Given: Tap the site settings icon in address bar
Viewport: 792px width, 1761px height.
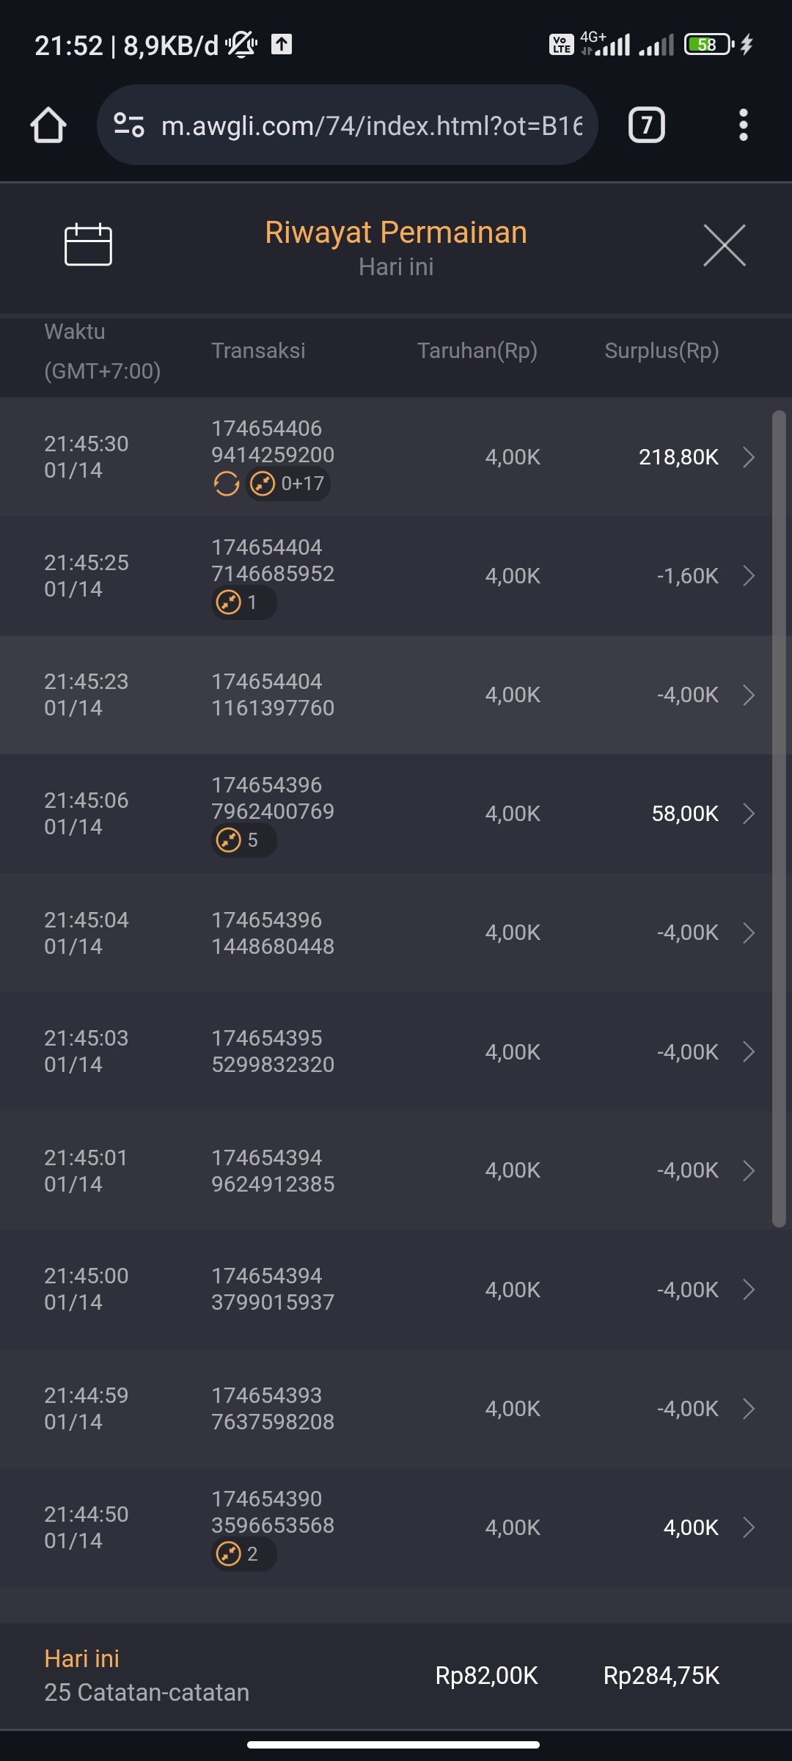Looking at the screenshot, I should [129, 125].
